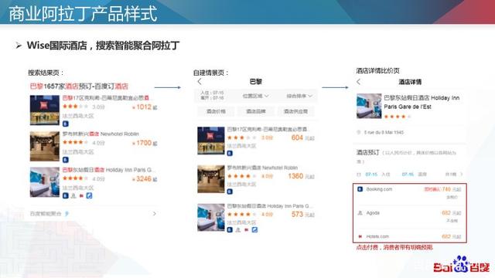
Task: Click the star rating under the 604 hotel title
Action: 242,137
